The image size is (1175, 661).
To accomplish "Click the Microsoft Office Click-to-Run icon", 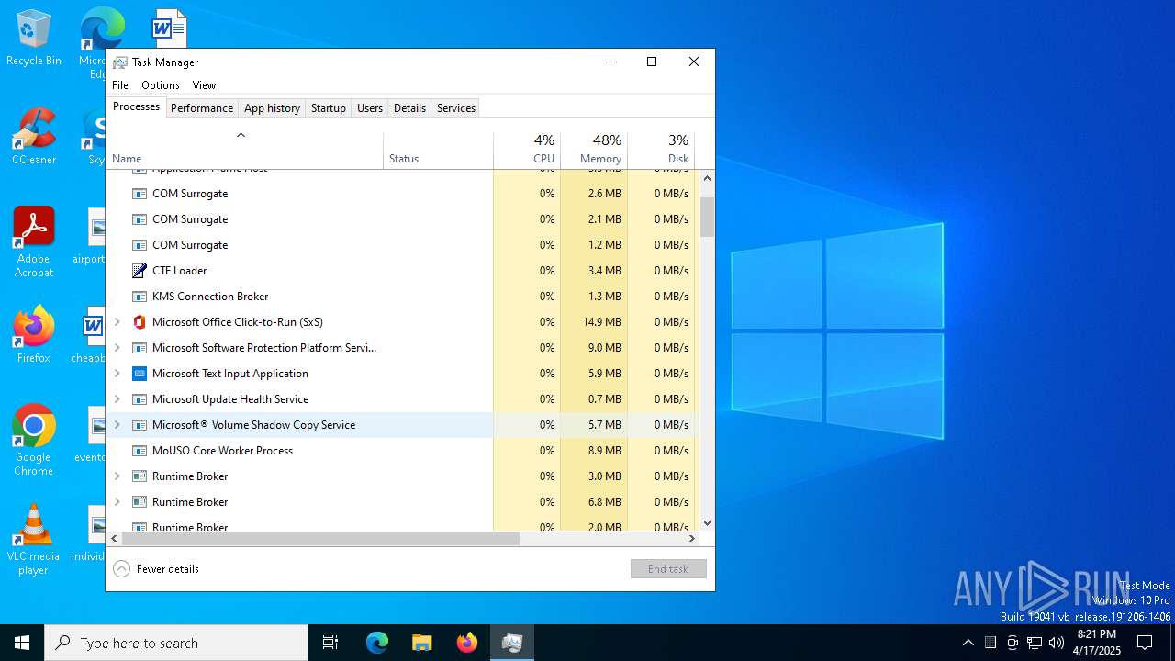I will (x=140, y=322).
